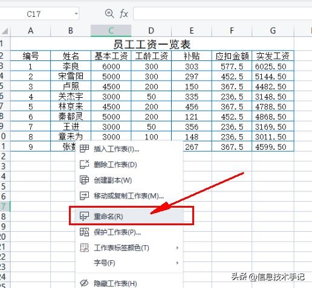Expand arrow beside 字号(F)
This screenshot has height=288, width=312.
point(177,263)
